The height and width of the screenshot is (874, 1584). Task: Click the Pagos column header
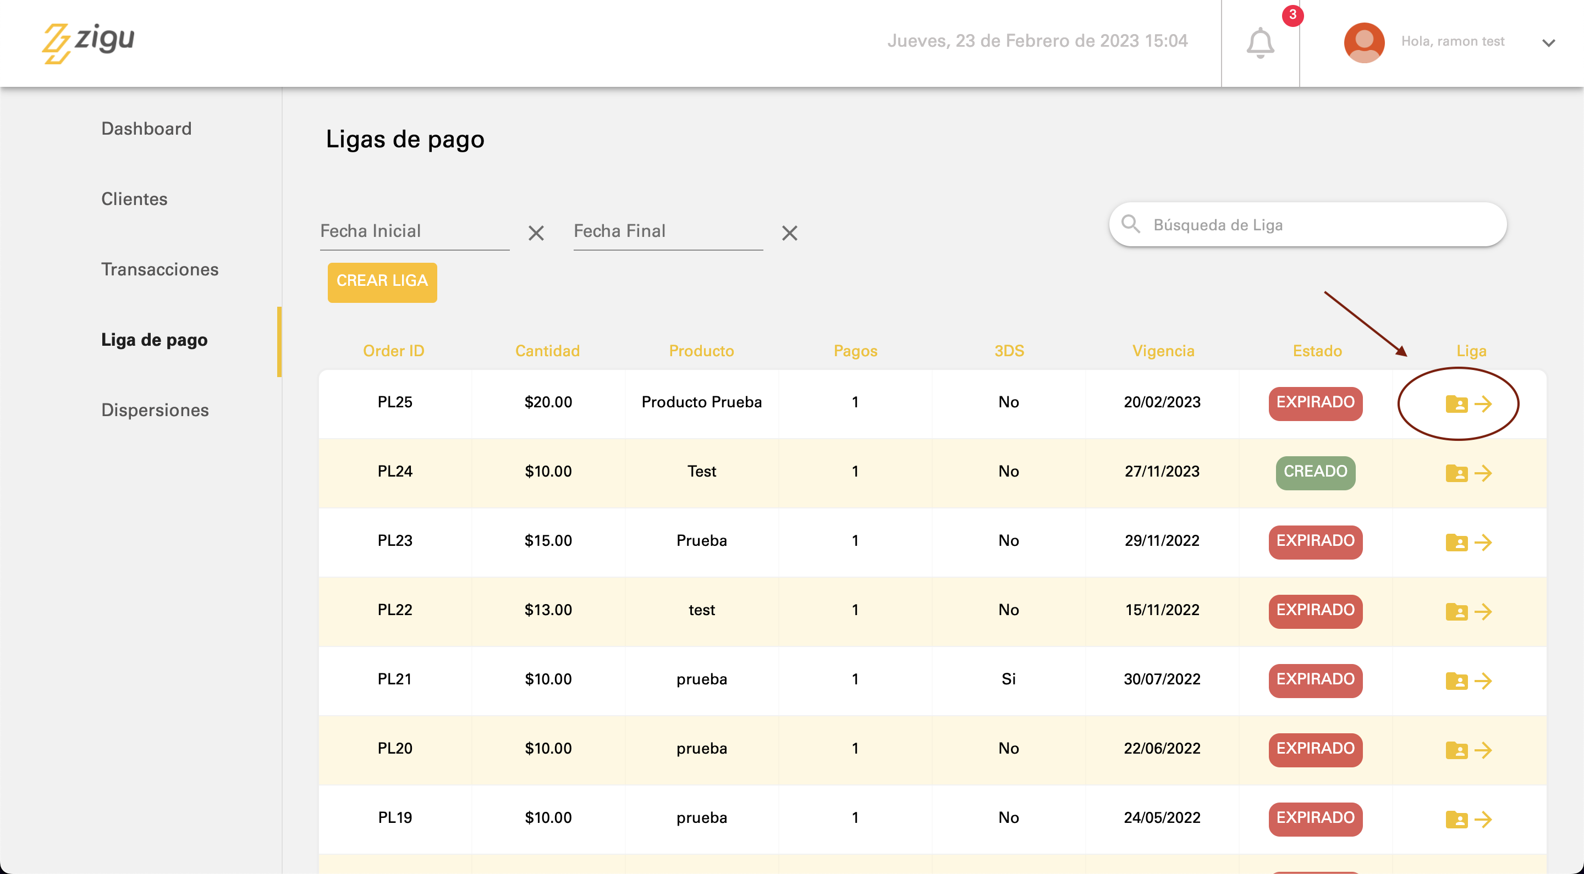click(855, 351)
